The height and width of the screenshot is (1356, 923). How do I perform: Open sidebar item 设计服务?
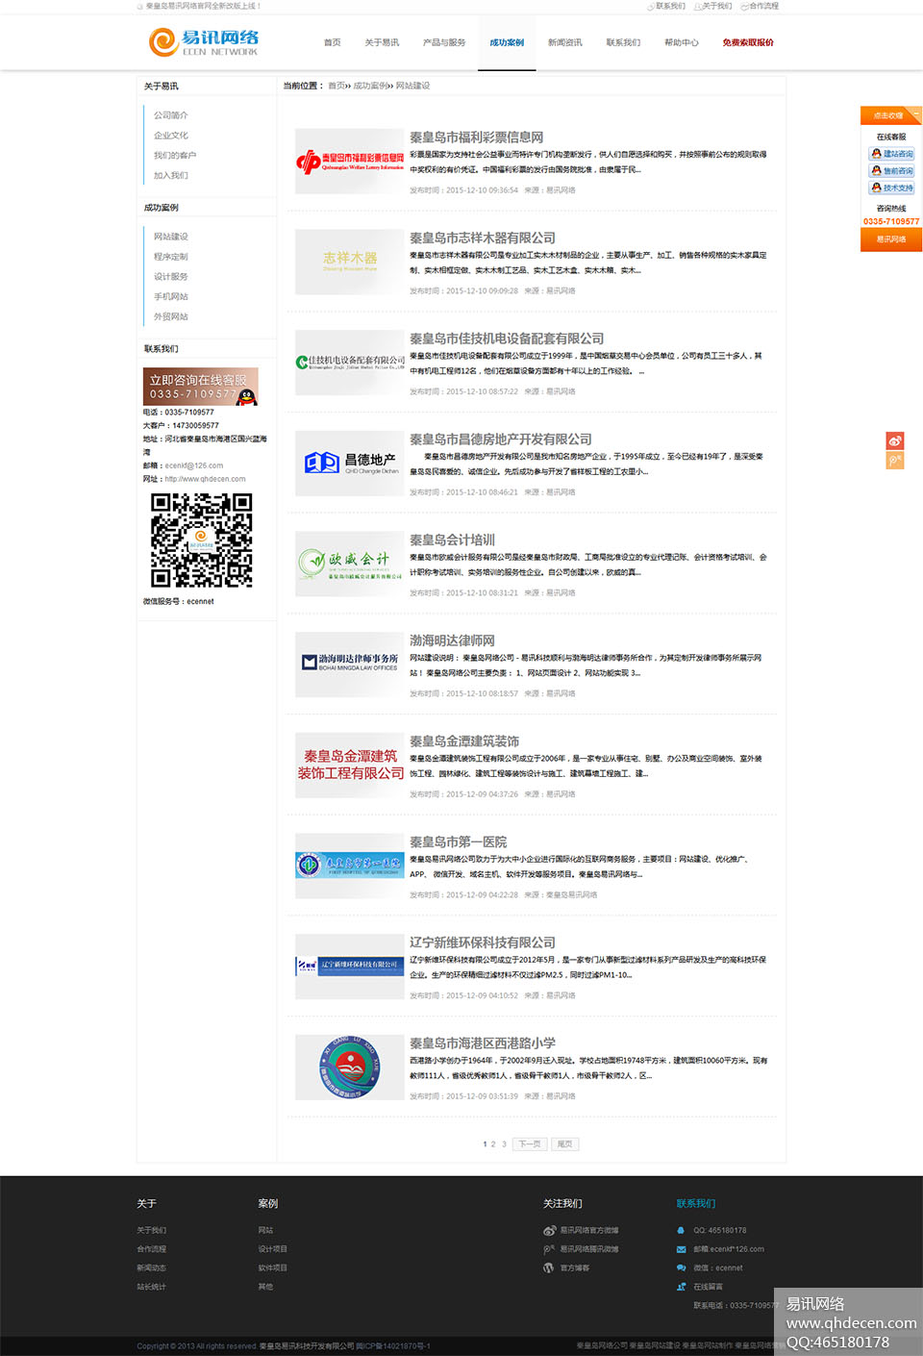[171, 277]
